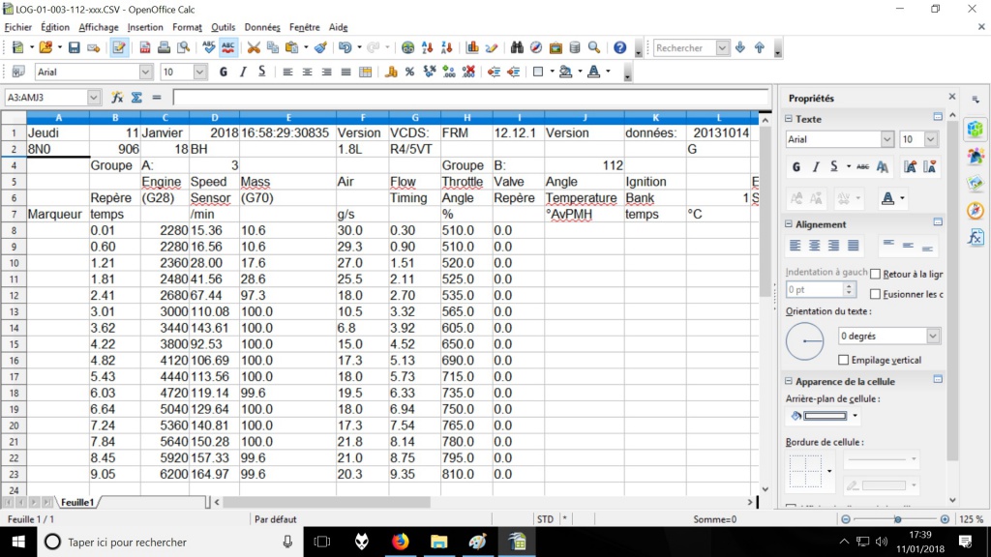Image resolution: width=991 pixels, height=557 pixels.
Task: Check the Fusionner les cellules option
Action: (876, 294)
